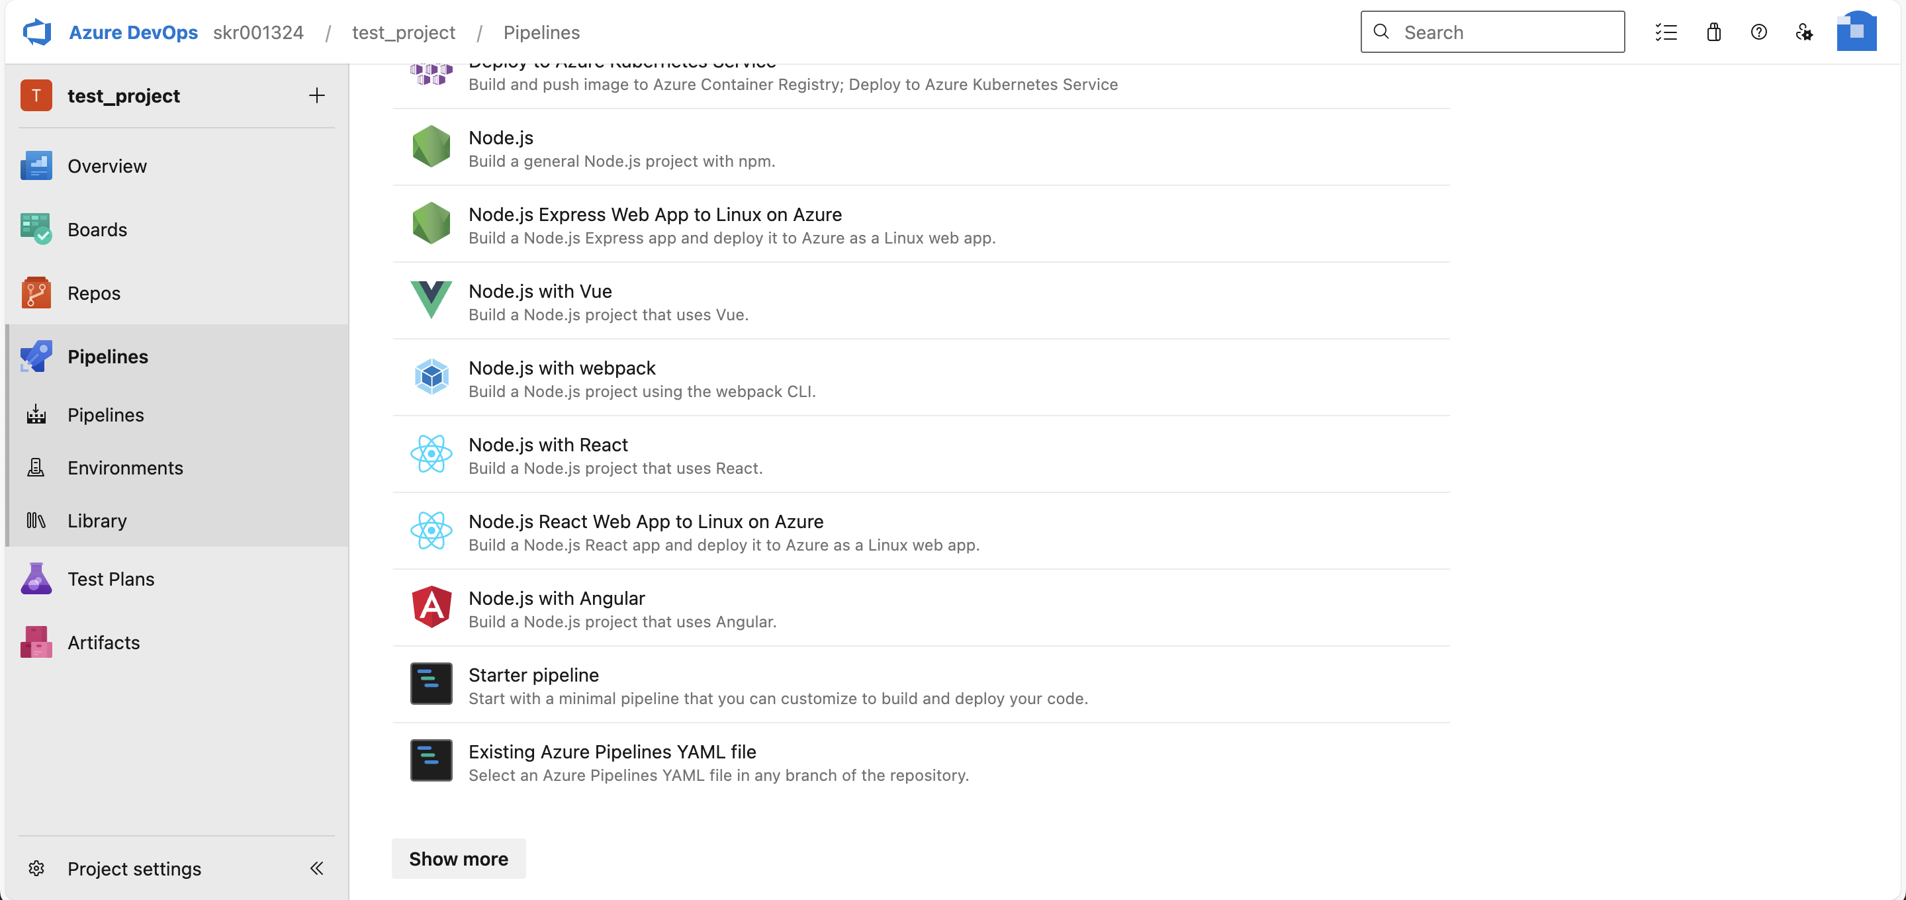
Task: Open the work items checklist icon
Action: [1666, 32]
